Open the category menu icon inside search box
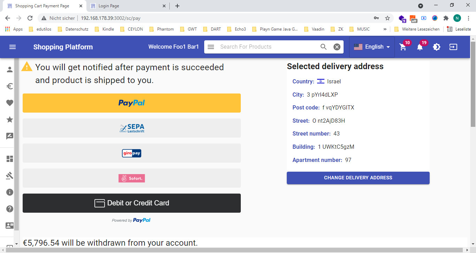Screen dimensions: 476x253 (x=211, y=47)
